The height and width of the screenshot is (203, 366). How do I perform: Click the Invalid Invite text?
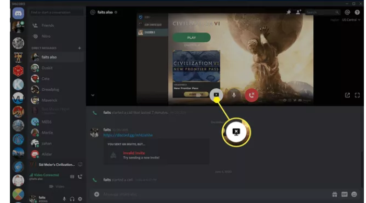(134, 153)
